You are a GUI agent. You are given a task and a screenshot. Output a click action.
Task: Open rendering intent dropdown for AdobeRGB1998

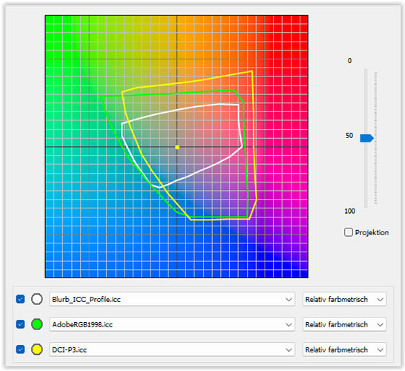pos(345,324)
